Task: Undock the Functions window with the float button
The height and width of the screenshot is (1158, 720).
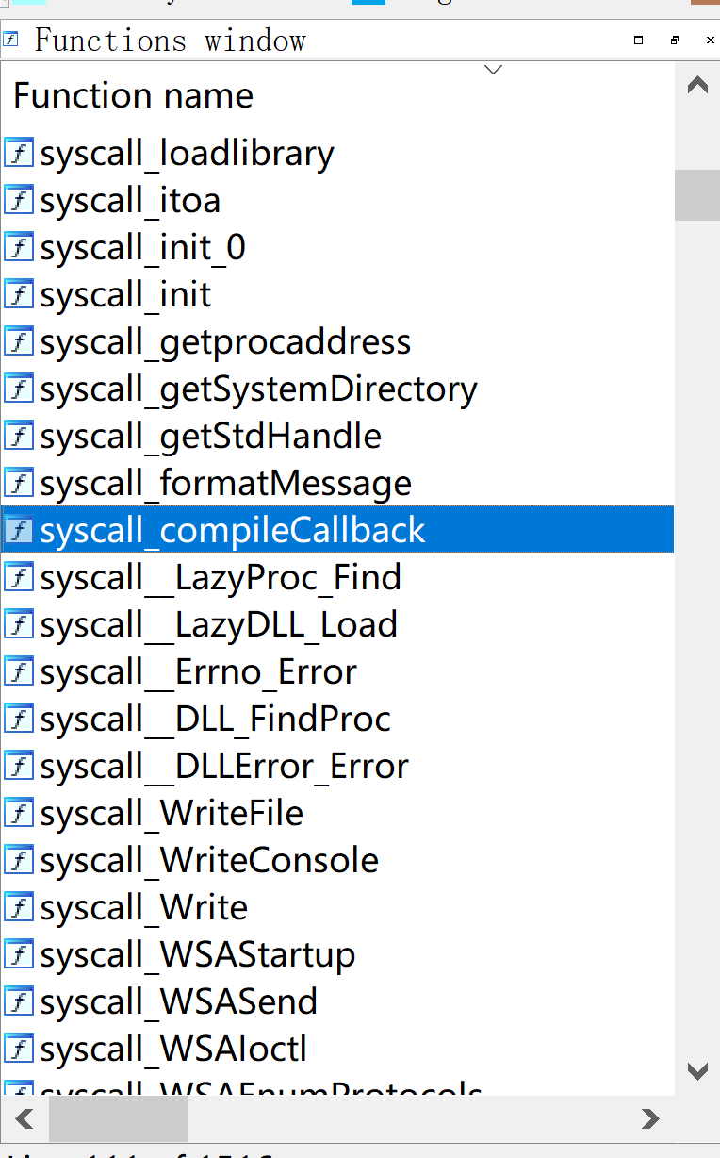Action: (x=675, y=41)
